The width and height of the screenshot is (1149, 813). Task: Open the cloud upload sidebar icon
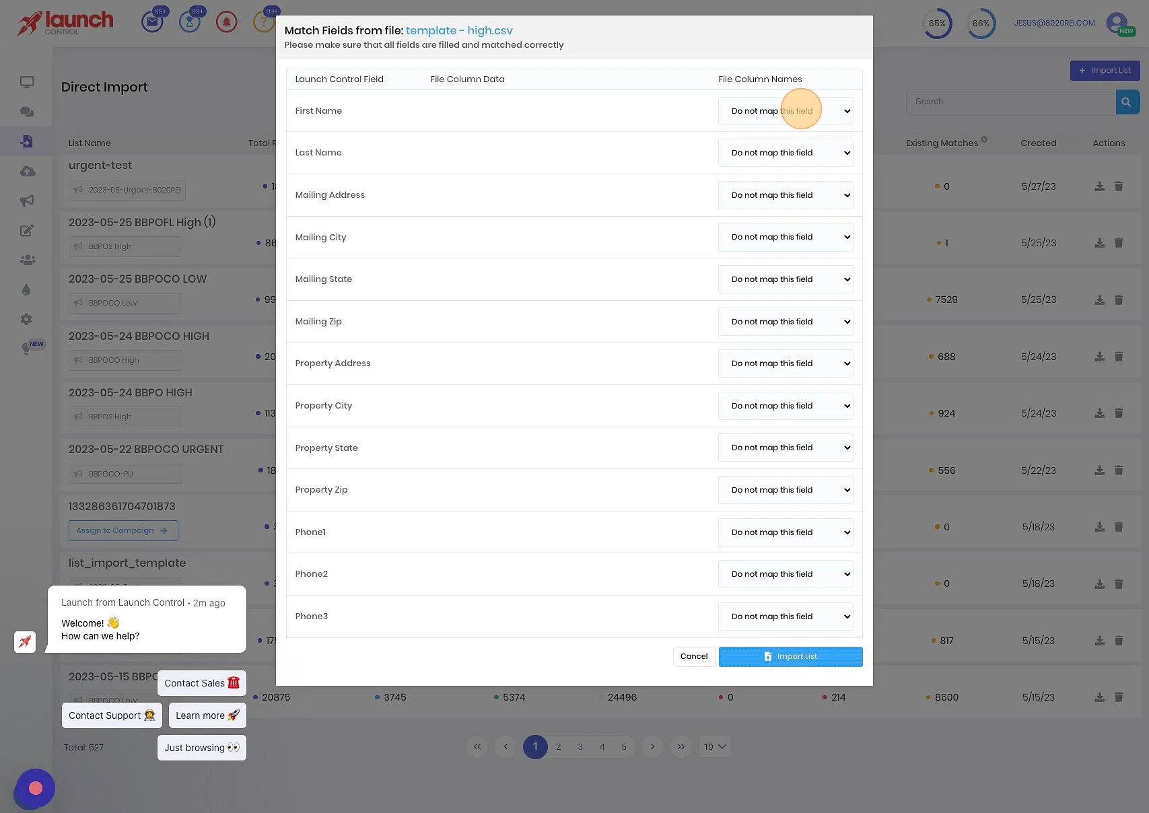(27, 171)
